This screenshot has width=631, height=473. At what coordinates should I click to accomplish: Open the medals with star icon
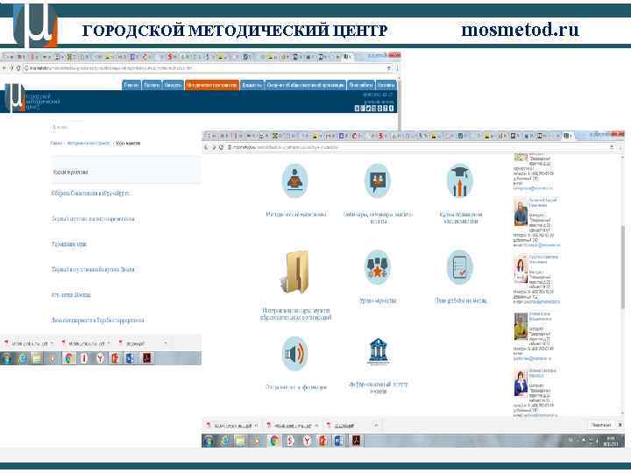[x=378, y=267]
